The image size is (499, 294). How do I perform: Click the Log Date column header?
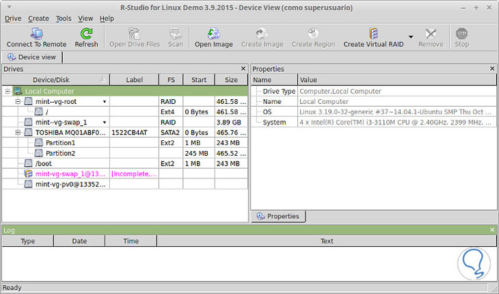(x=79, y=241)
